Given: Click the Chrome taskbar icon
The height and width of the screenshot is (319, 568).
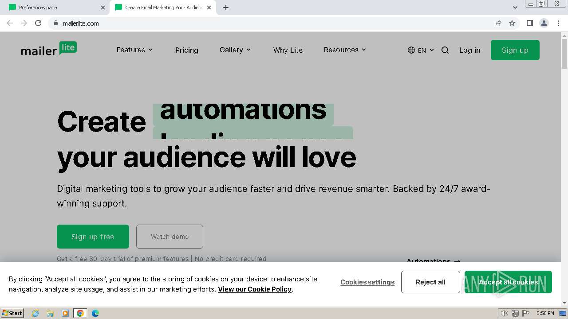Looking at the screenshot, I should [80, 313].
